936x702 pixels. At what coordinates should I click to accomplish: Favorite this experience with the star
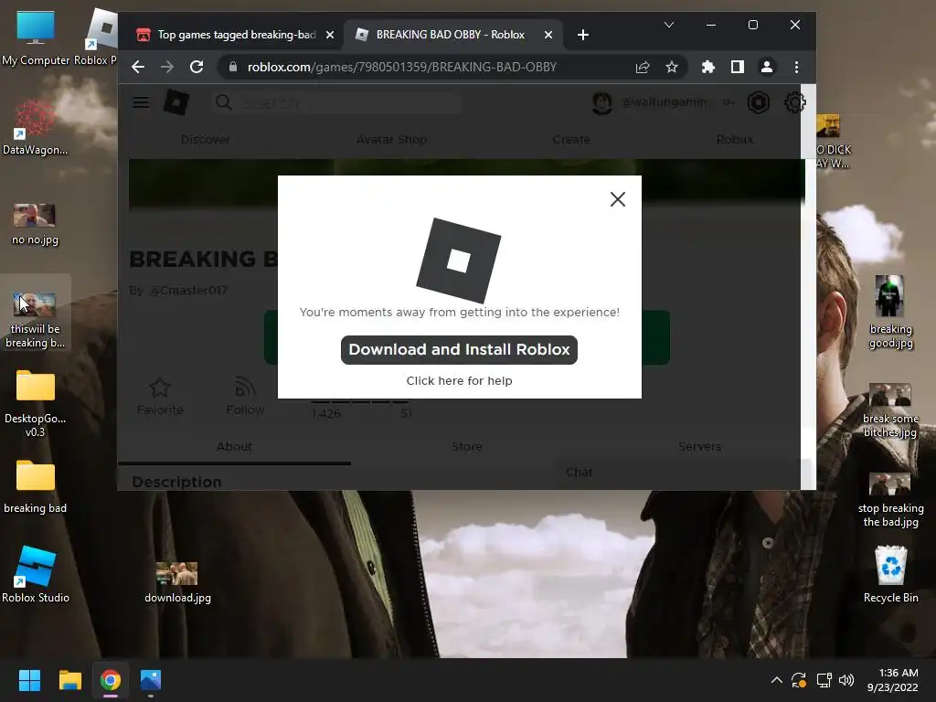point(160,397)
